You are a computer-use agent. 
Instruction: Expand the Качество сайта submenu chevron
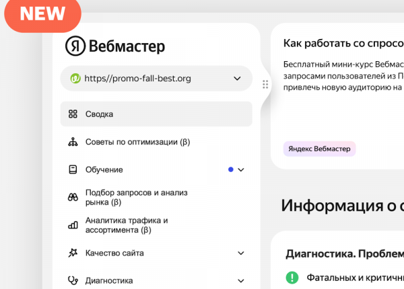[x=241, y=253]
